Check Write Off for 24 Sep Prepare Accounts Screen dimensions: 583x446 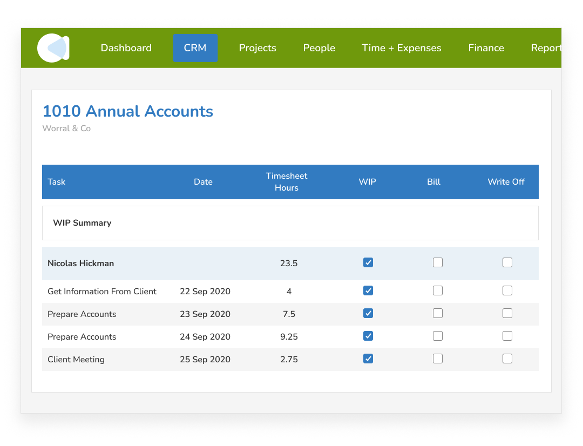(x=507, y=336)
